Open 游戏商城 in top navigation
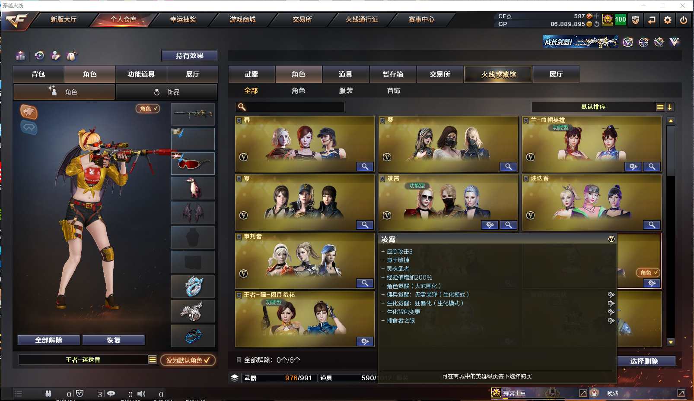694x401 pixels. tap(242, 19)
